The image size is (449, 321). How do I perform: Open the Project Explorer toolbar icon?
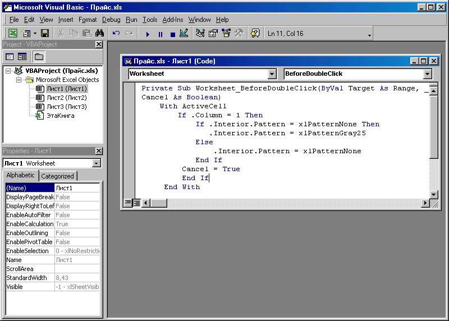[200, 33]
